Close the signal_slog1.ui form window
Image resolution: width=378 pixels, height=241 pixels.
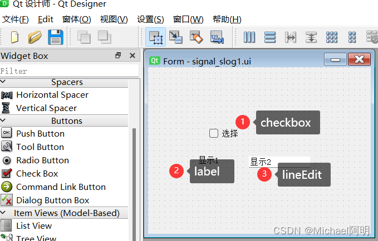tap(359, 59)
